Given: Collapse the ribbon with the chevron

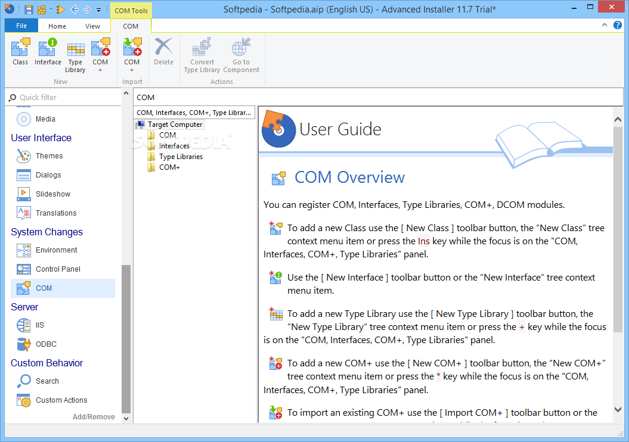Looking at the screenshot, I should 604,25.
